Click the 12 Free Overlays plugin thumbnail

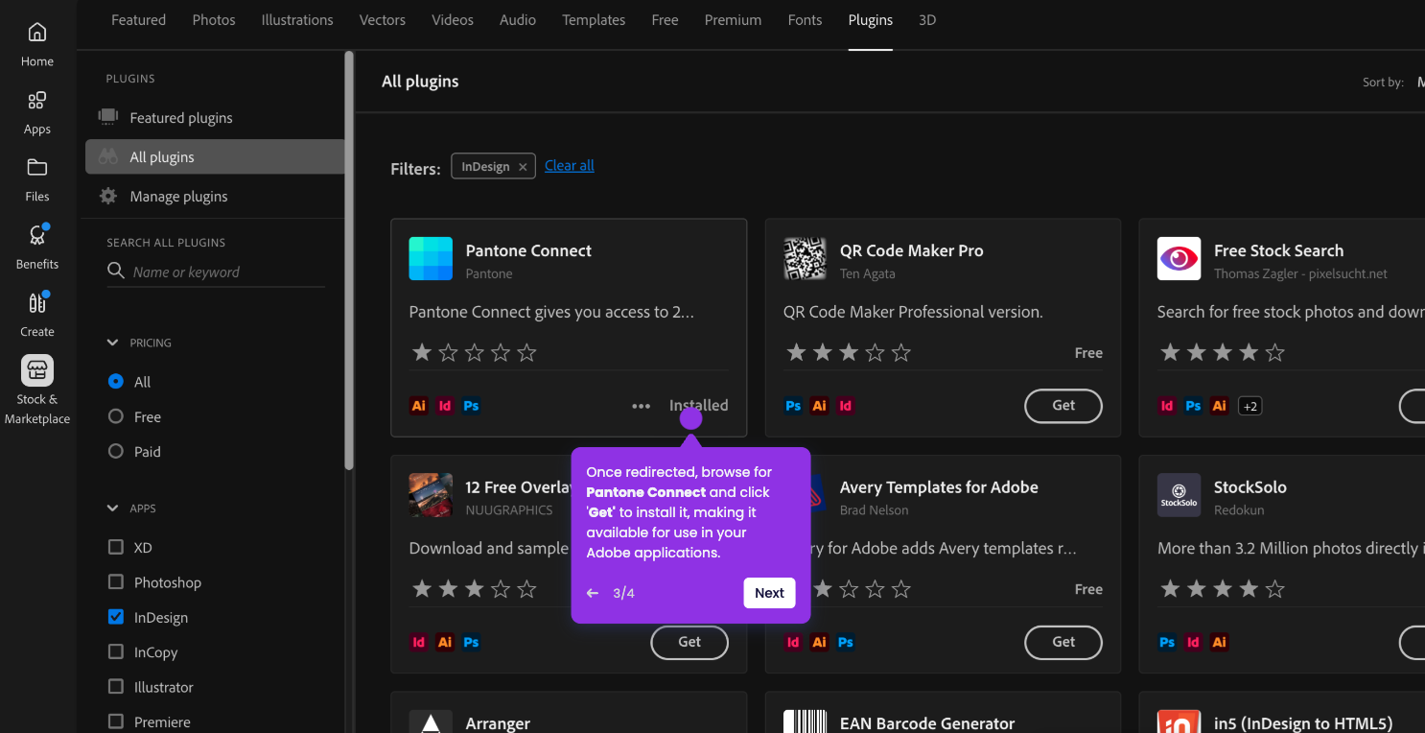coord(431,495)
